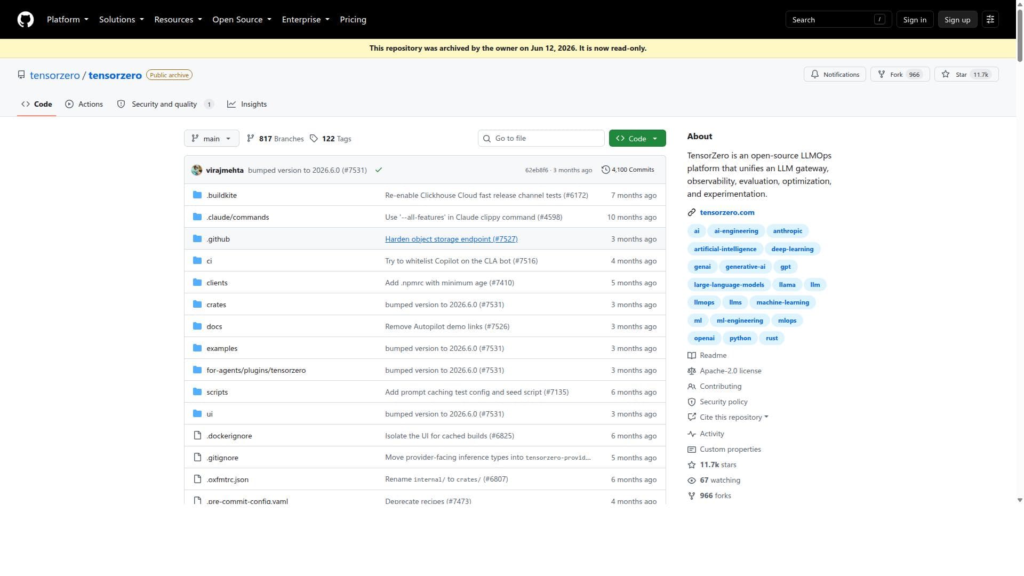Viewport: 1024px width, 576px height.
Task: Click the .gitignore file icon
Action: (x=197, y=458)
